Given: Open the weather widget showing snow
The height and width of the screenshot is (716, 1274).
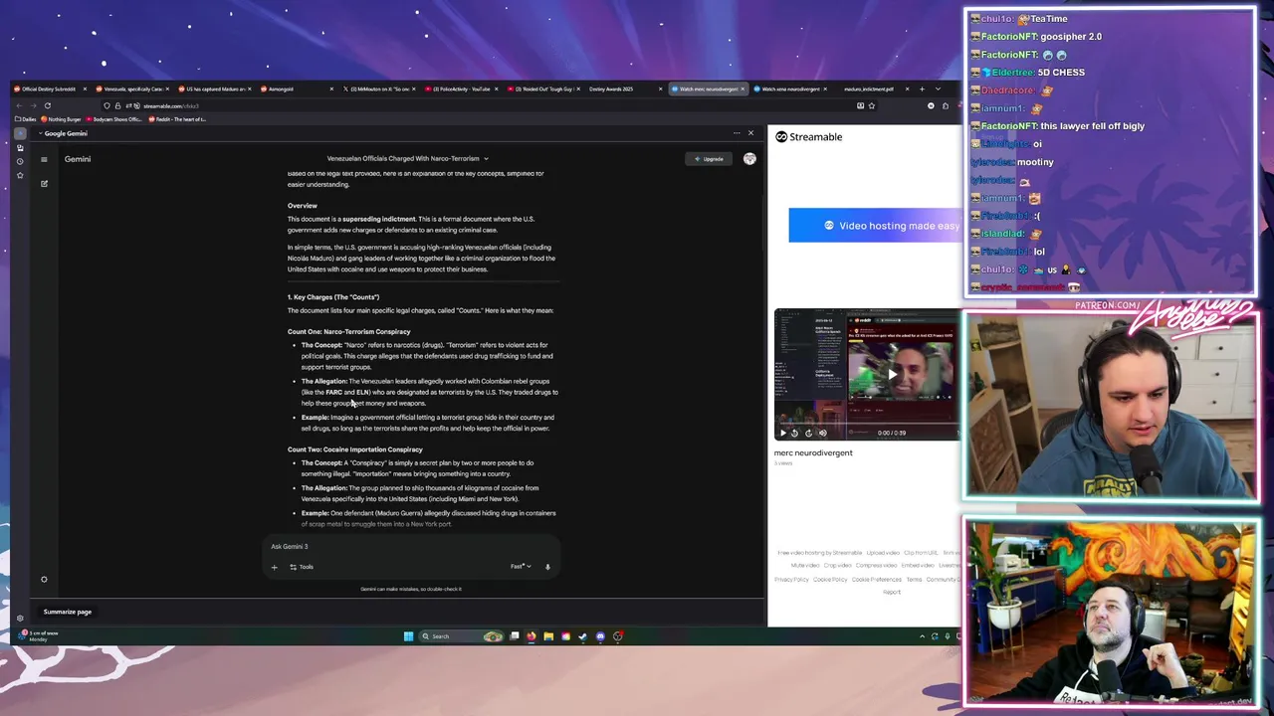Looking at the screenshot, I should tap(40, 635).
